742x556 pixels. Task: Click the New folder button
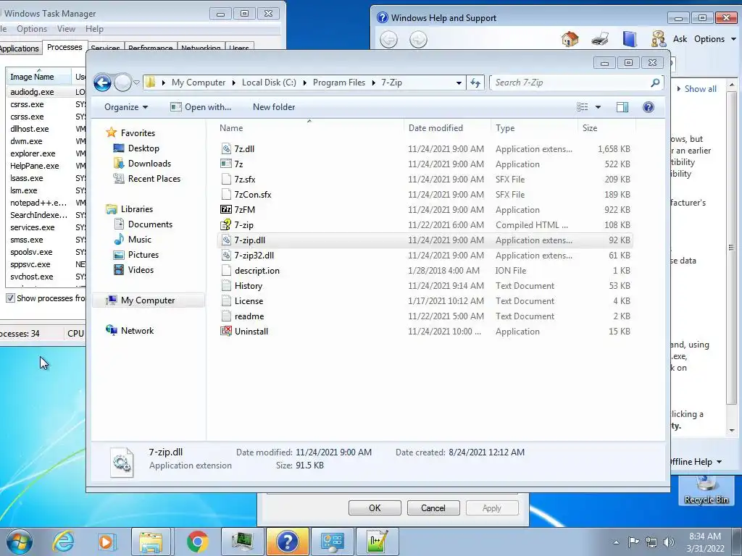pos(273,107)
